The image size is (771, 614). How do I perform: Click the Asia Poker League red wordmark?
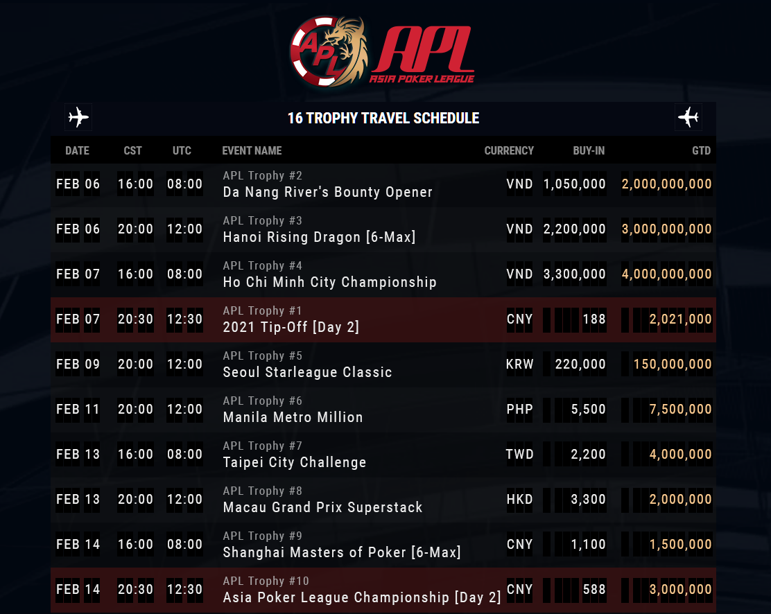tap(423, 55)
